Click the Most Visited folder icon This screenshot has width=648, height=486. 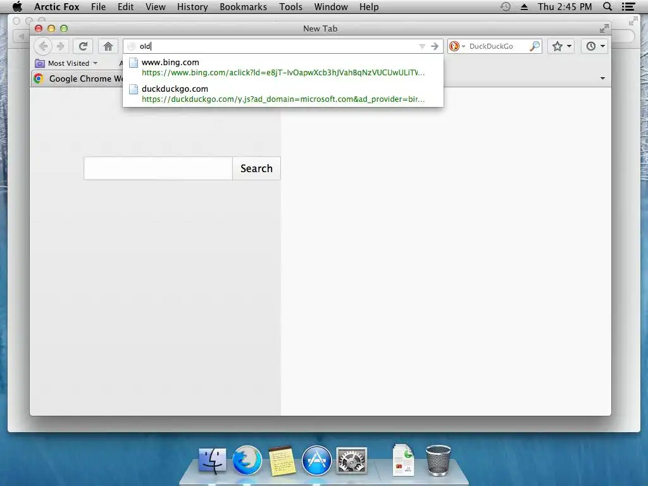click(x=40, y=63)
